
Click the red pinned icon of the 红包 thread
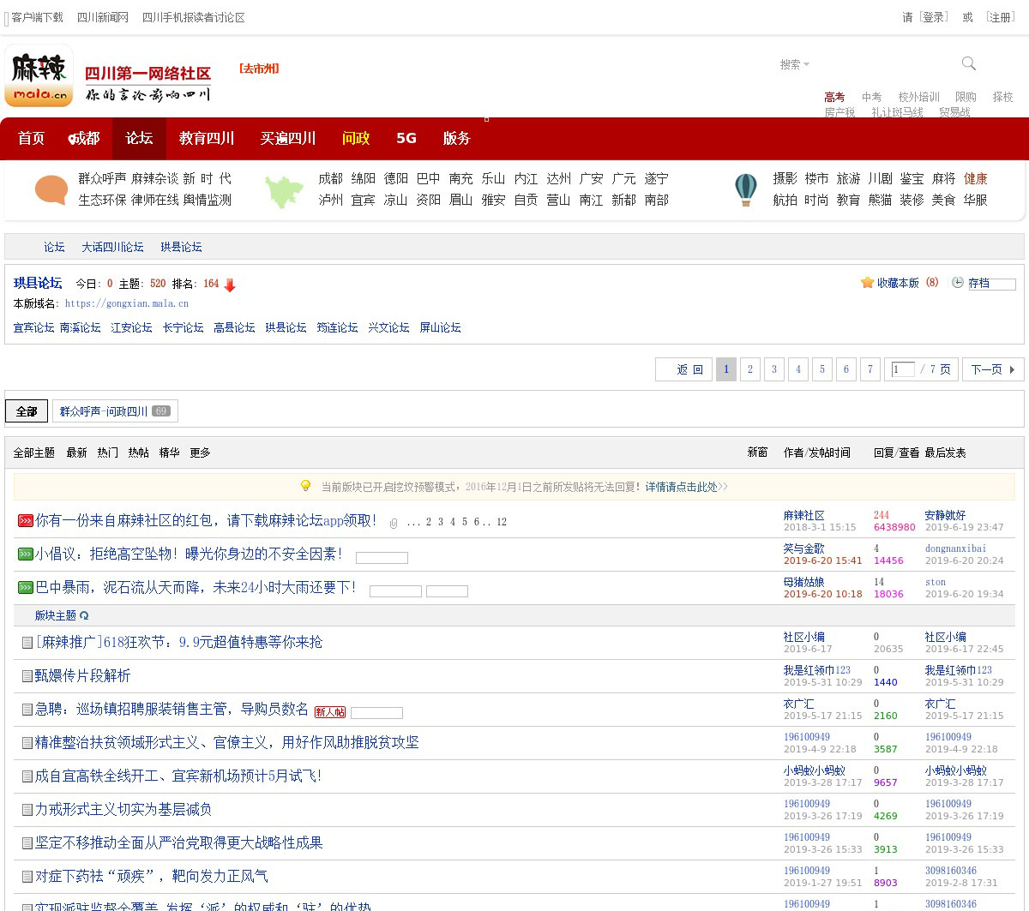[25, 521]
